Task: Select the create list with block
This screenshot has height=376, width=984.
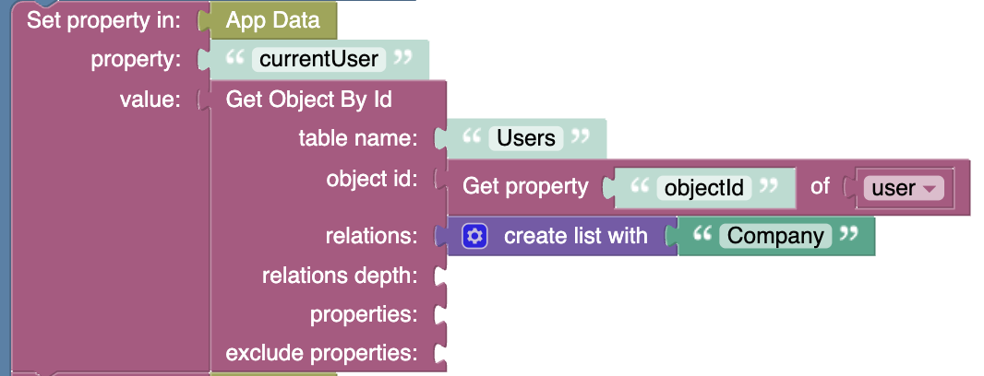Action: click(575, 236)
